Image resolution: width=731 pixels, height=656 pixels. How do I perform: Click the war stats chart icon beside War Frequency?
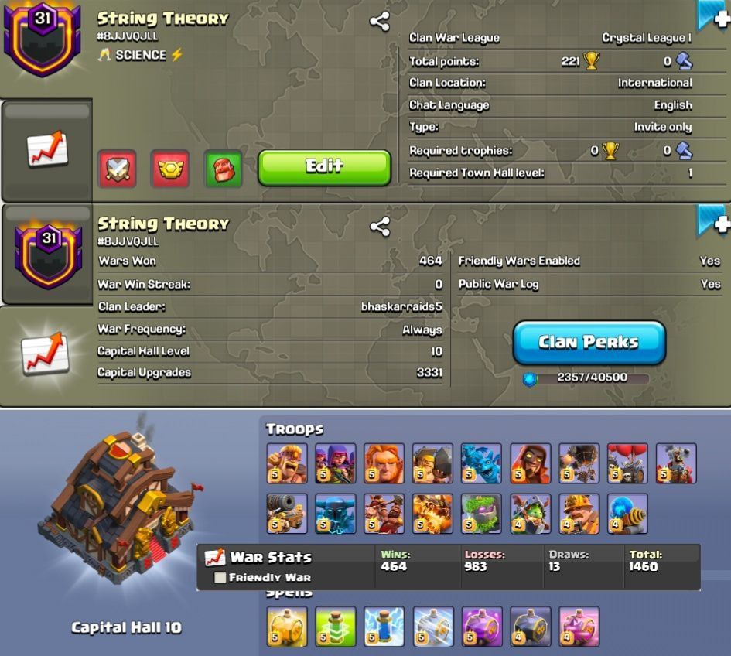point(45,354)
